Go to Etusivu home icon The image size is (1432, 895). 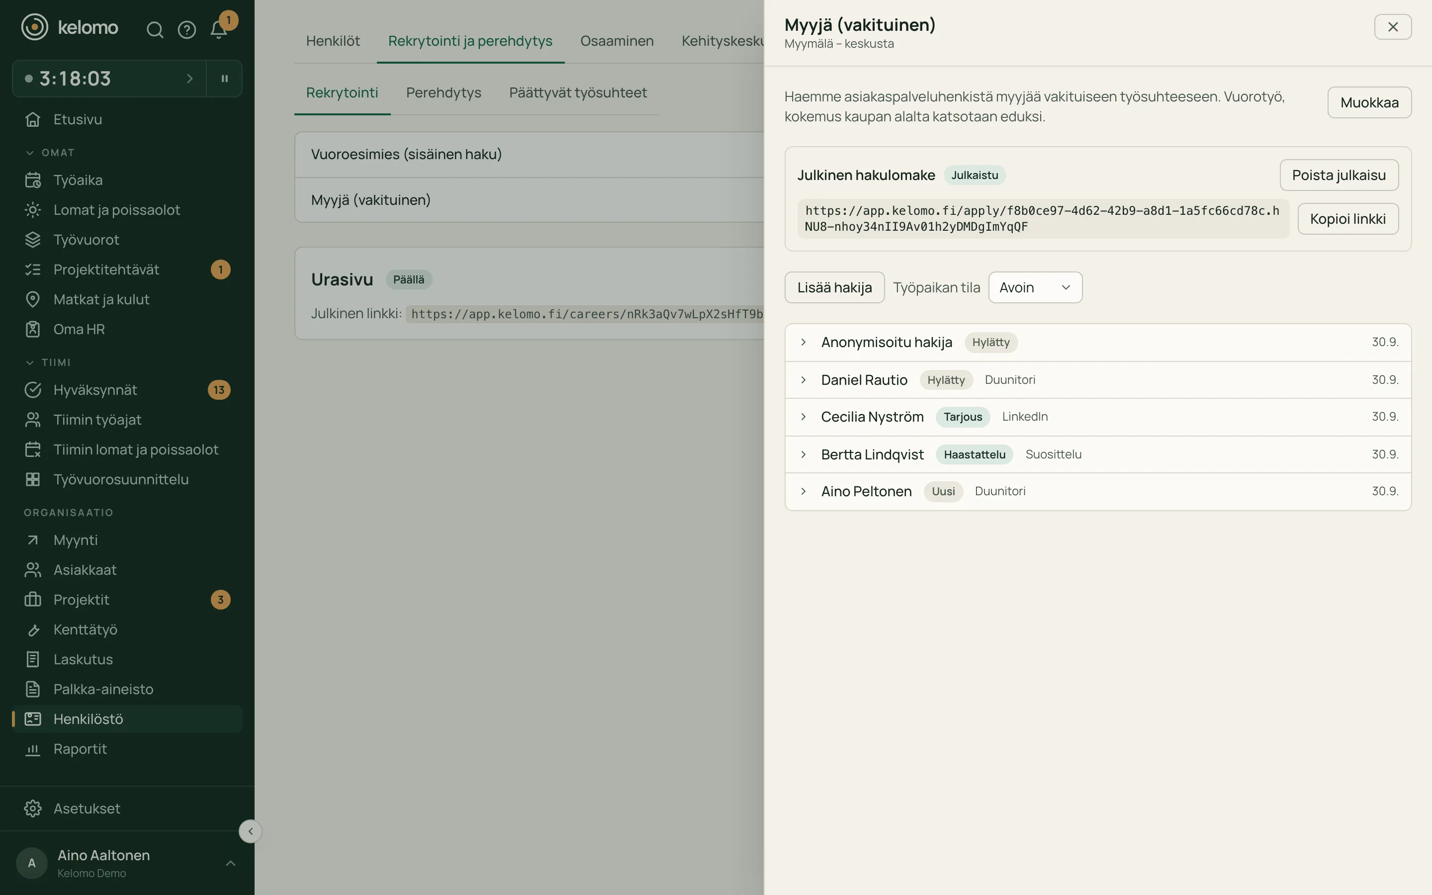(32, 119)
